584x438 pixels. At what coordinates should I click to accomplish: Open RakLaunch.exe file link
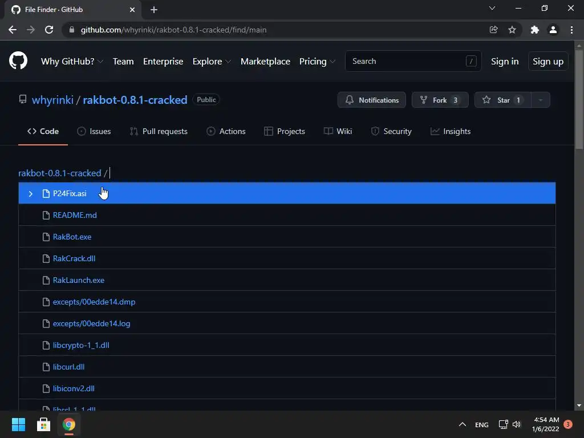pos(79,280)
